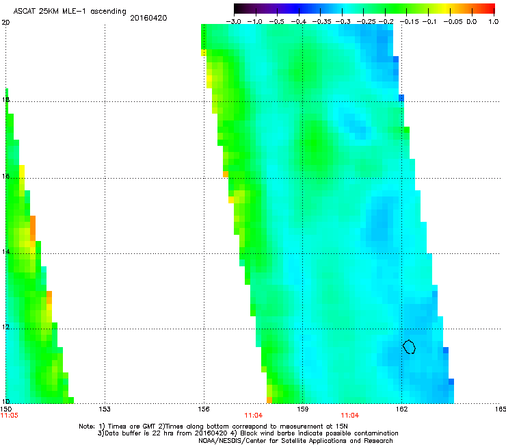Select latitude axis label 16
Viewport: 506px width, 445px height.
5,176
